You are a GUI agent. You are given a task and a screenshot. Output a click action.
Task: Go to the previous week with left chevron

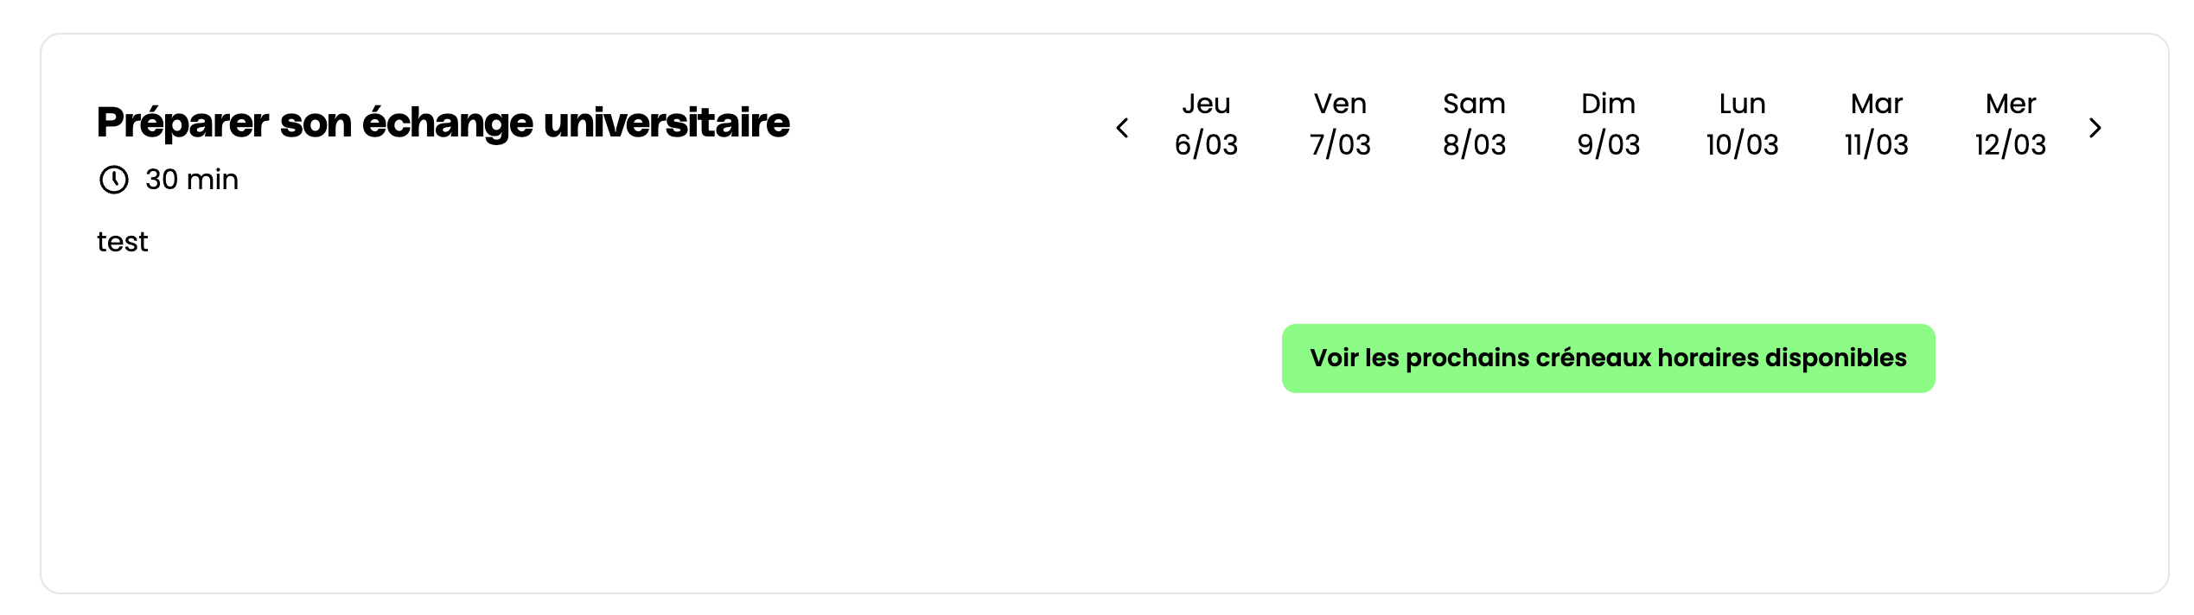[x=1122, y=128]
